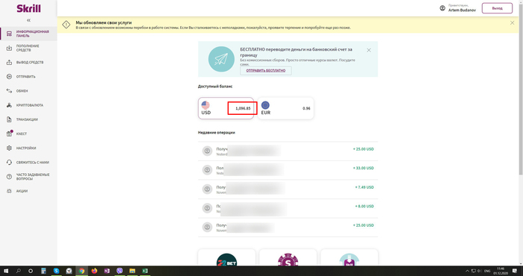
Task: Open the Настройки menu item
Action: [26, 148]
